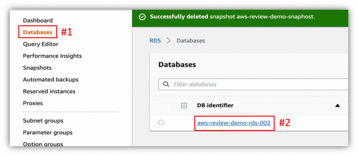Viewport: 358px width, 156px height.
Task: Select Databases in the sidebar
Action: tap(37, 33)
